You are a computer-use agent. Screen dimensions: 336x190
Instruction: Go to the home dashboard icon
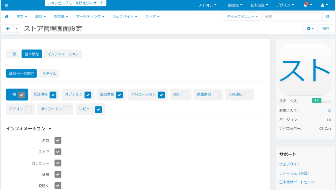pos(7,16)
